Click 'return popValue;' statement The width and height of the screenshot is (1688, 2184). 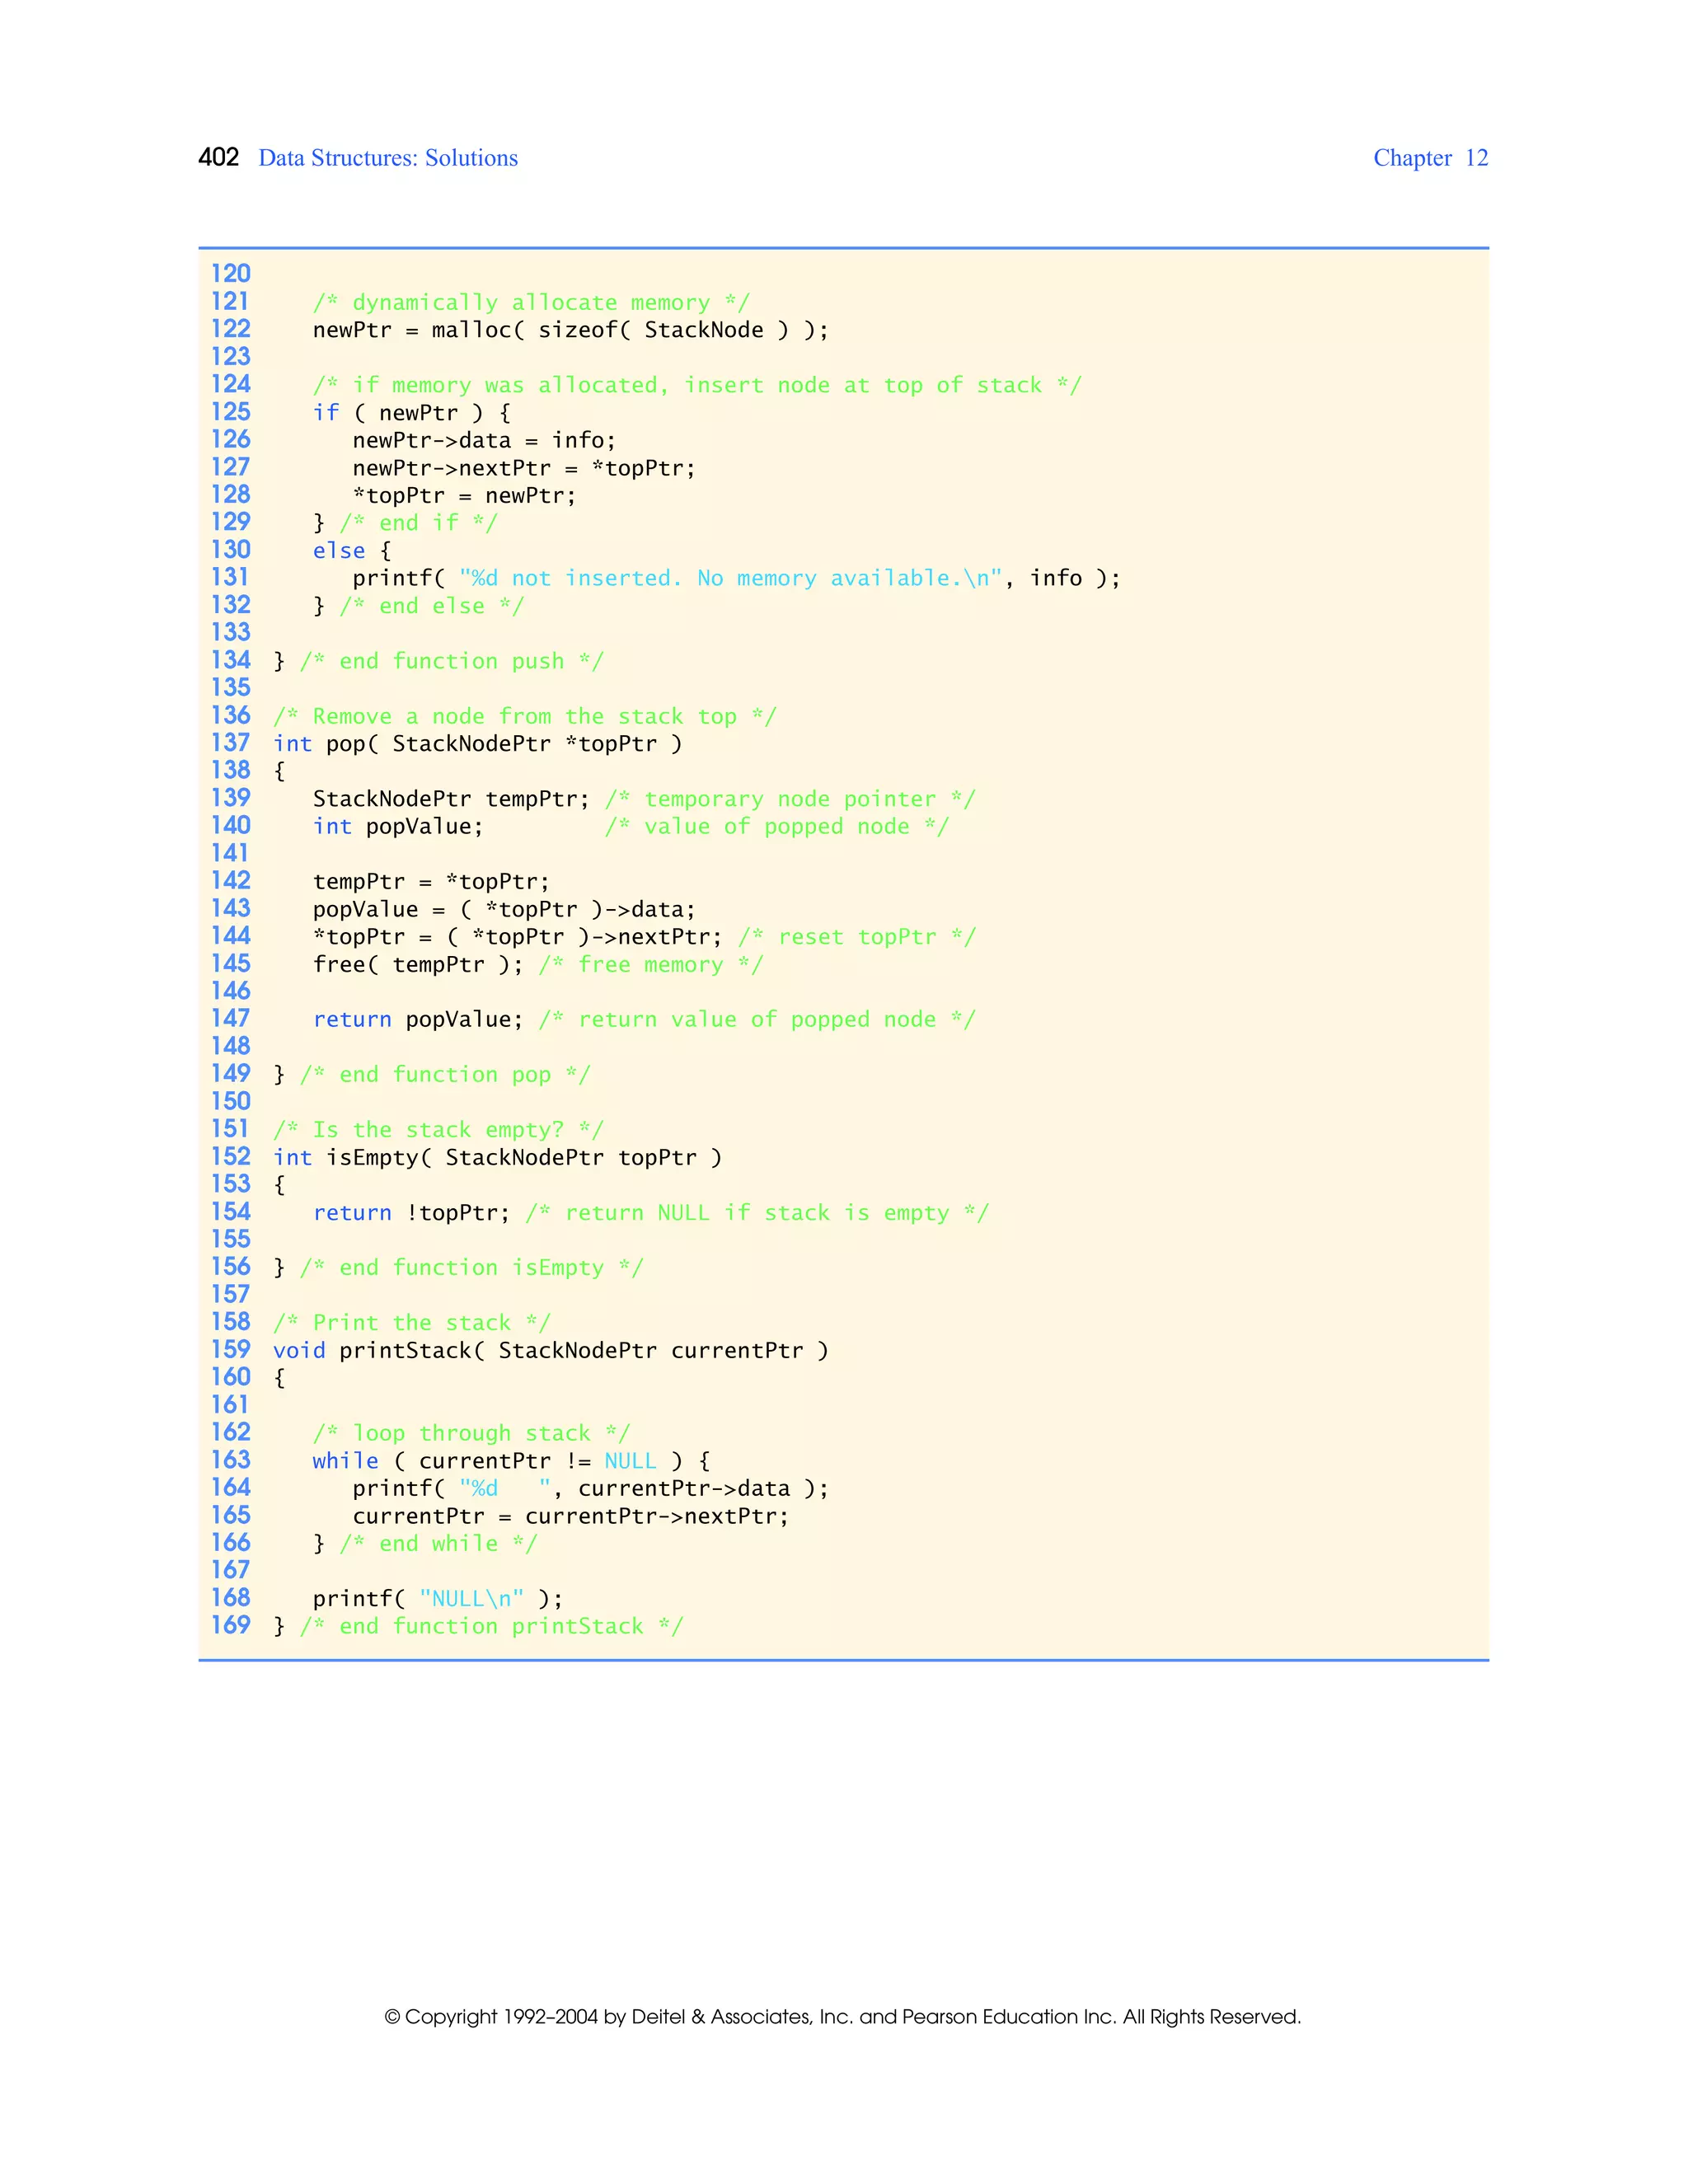click(x=418, y=1020)
